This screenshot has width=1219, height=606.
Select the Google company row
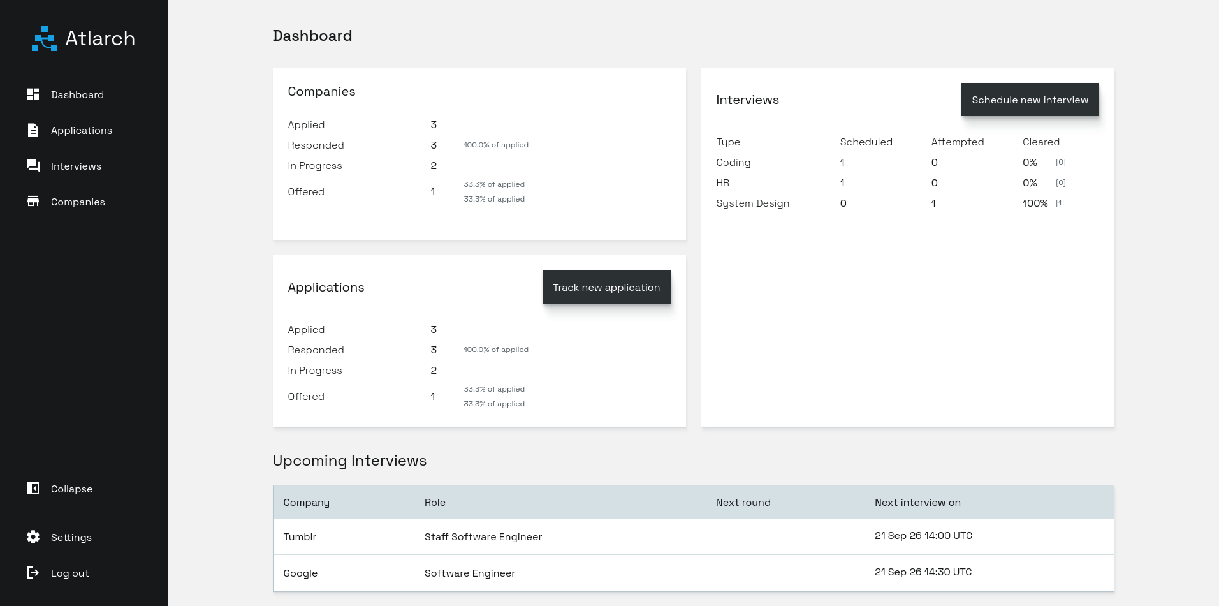click(693, 573)
